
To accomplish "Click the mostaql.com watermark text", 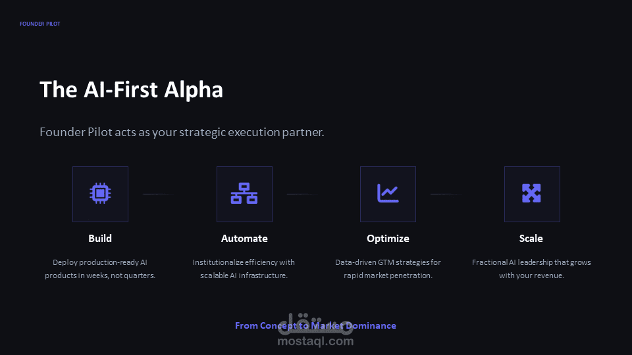I will point(315,341).
